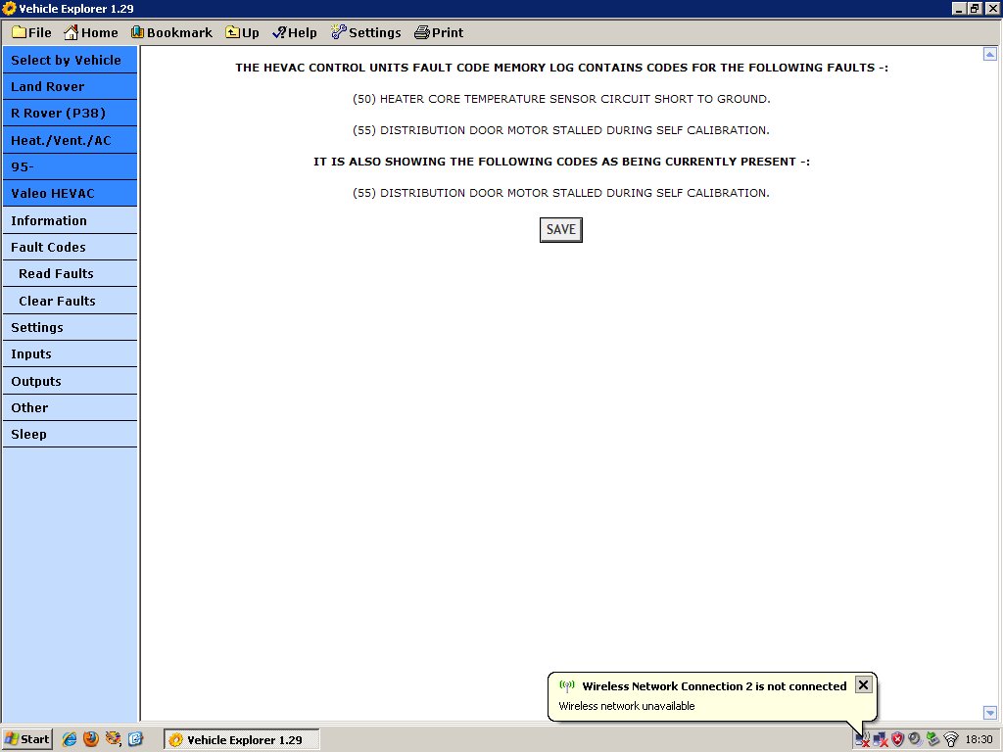
Task: Select Clear Faults option
Action: coord(70,301)
